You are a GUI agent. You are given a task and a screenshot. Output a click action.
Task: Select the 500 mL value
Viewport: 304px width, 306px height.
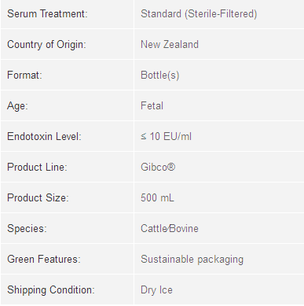click(157, 197)
